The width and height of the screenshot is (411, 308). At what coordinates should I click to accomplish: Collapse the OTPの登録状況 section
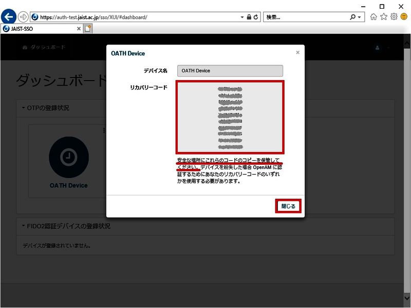(x=46, y=108)
